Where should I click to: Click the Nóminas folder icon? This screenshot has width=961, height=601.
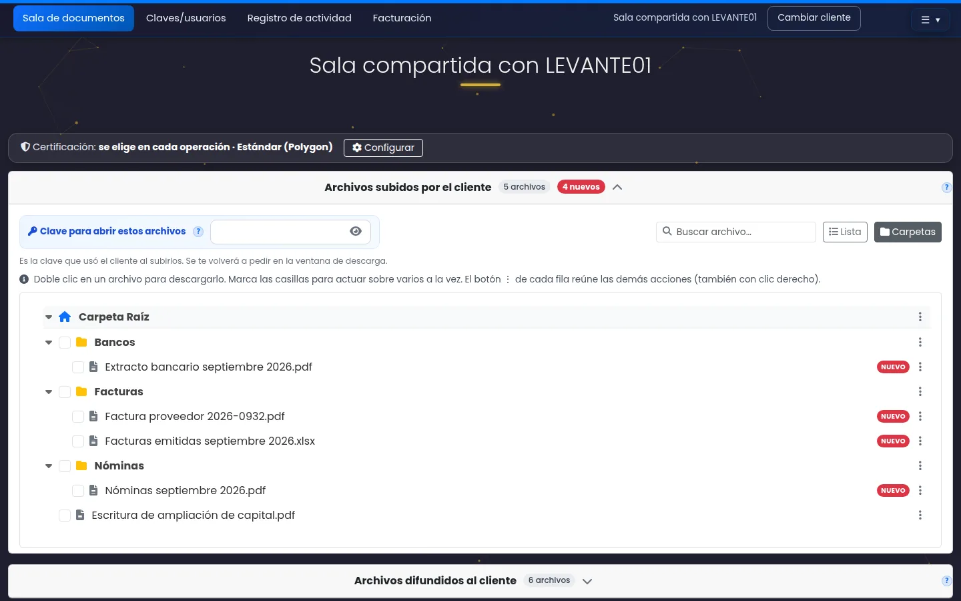click(x=81, y=465)
